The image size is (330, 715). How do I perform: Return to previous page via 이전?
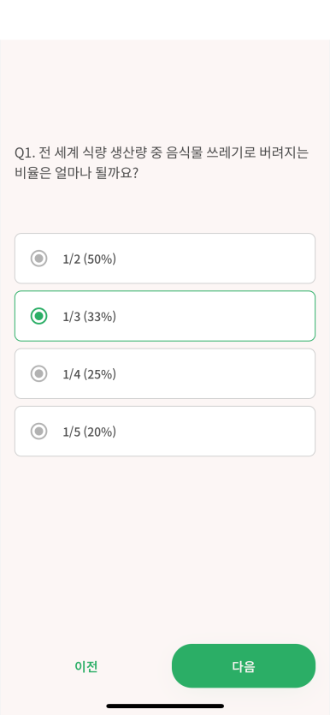pyautogui.click(x=86, y=666)
